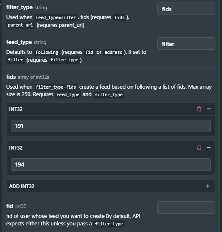The height and width of the screenshot is (232, 222).
Task: Focus the filter_type field showing fids
Action: (x=186, y=9)
